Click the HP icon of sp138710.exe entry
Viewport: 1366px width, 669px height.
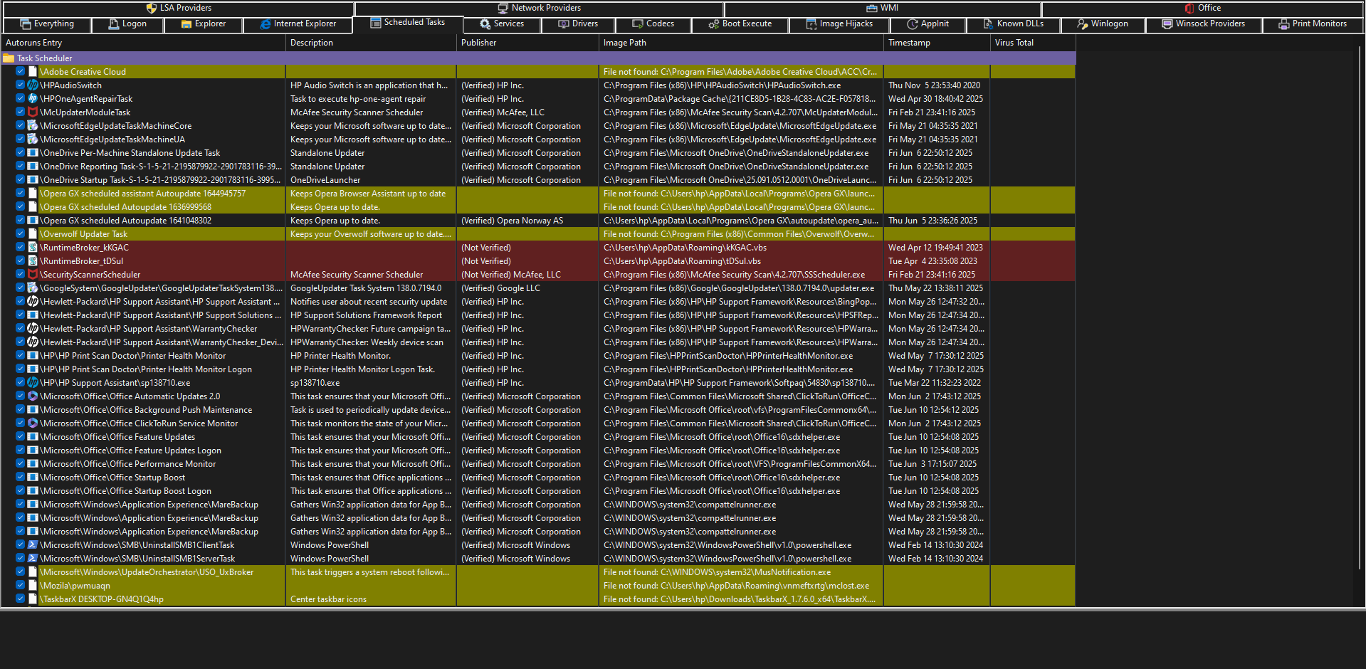click(x=33, y=383)
